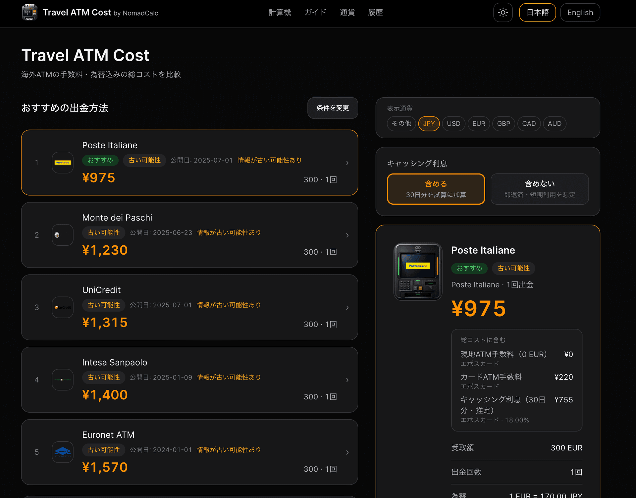The width and height of the screenshot is (636, 498).
Task: Click the ¥1,230 cost for Monte dei Paschi
Action: pyautogui.click(x=105, y=250)
